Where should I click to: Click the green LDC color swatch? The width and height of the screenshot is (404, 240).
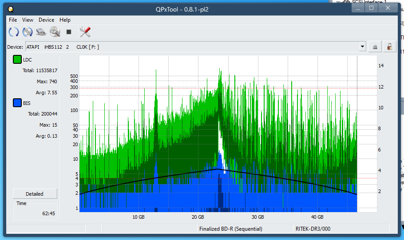pyautogui.click(x=17, y=60)
